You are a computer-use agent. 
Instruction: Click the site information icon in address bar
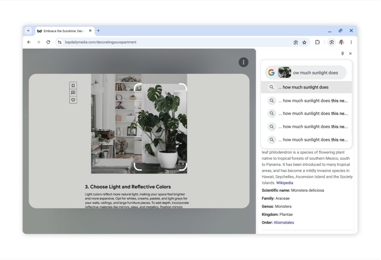[60, 42]
